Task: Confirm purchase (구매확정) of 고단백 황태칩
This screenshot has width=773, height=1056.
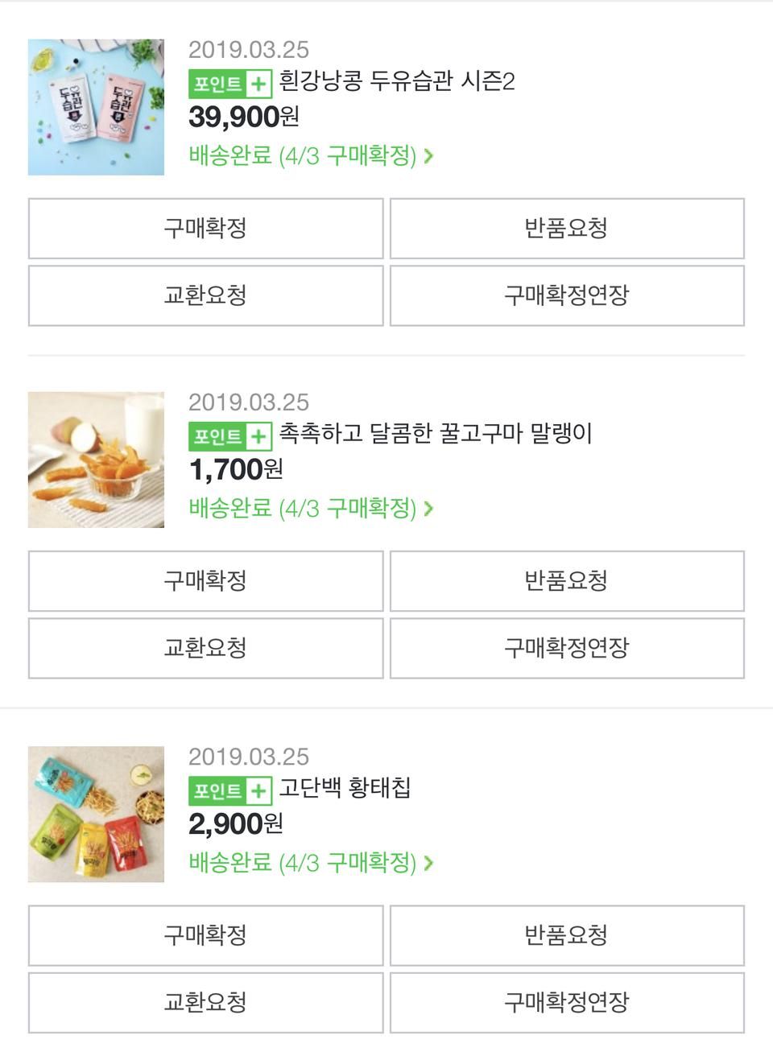Action: (205, 935)
